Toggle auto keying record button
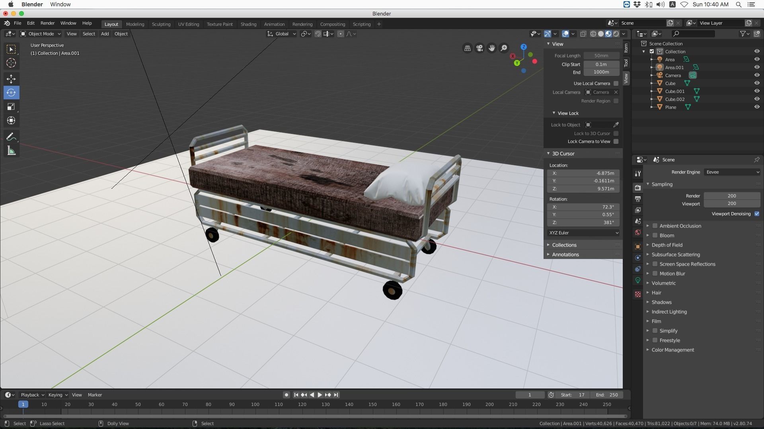The width and height of the screenshot is (764, 429). (x=286, y=395)
